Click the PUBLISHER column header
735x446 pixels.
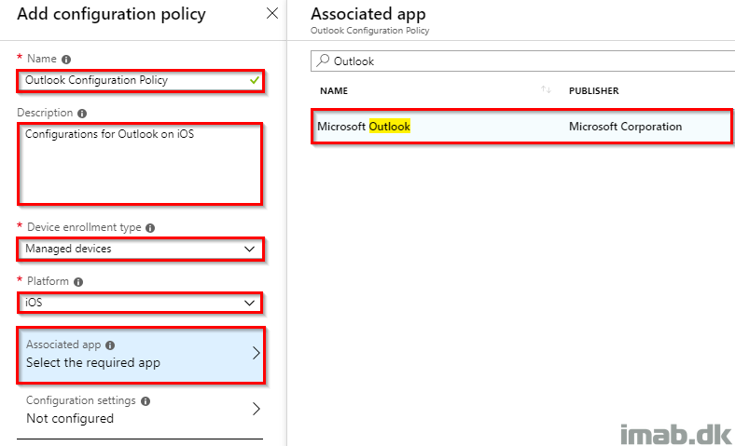coord(594,91)
